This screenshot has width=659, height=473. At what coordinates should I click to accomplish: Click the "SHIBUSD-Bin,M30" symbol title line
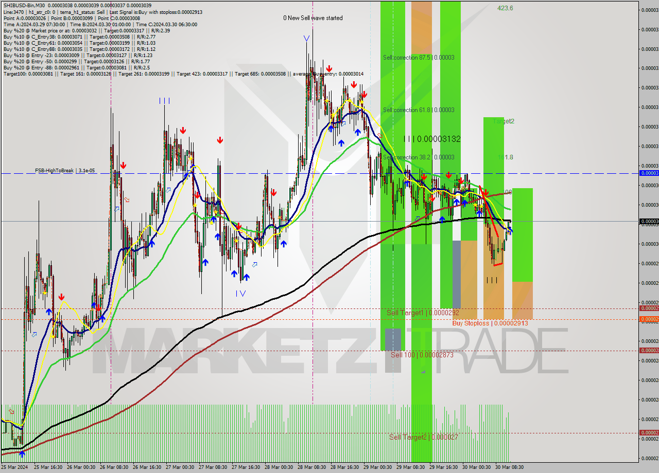(77, 6)
